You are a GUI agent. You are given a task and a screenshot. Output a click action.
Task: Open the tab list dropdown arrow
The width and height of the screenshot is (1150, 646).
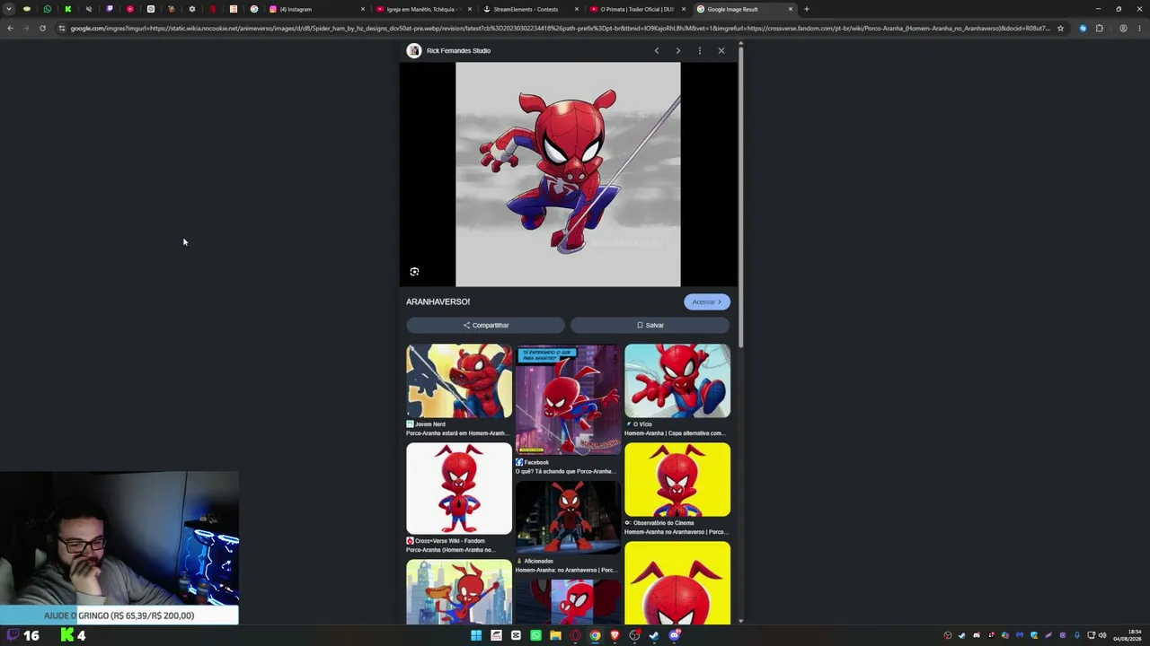pyautogui.click(x=9, y=9)
